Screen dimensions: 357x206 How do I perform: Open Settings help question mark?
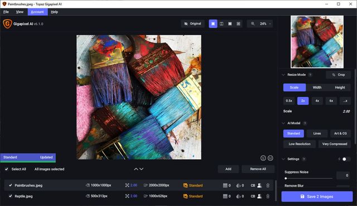coord(303,159)
